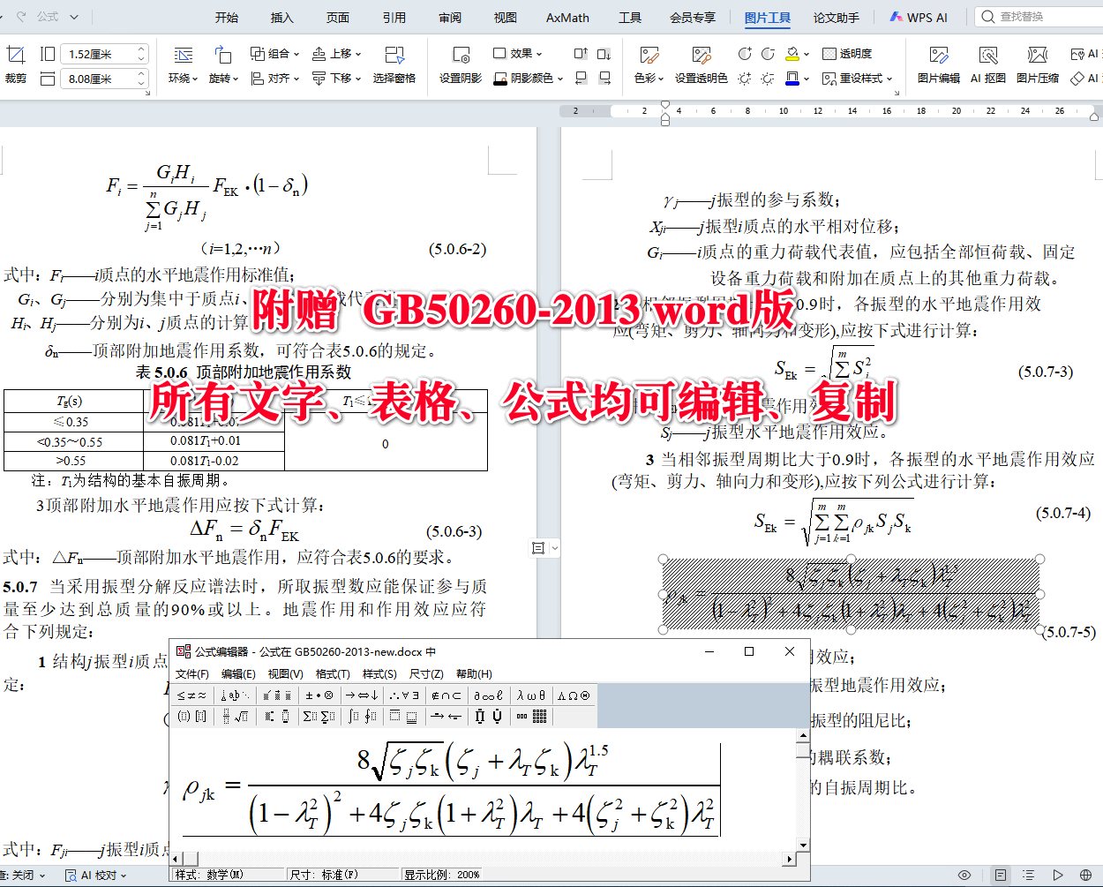Image resolution: width=1103 pixels, height=887 pixels.
Task: Select the Crop (裁剪) tool
Action: click(15, 65)
